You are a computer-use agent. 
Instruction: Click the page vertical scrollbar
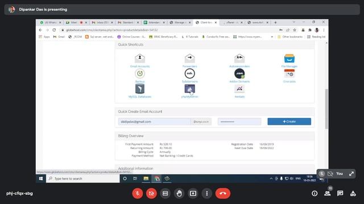coord(326,109)
